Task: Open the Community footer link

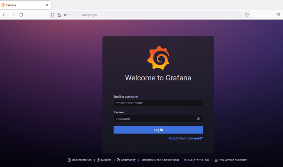Action: pyautogui.click(x=126, y=160)
